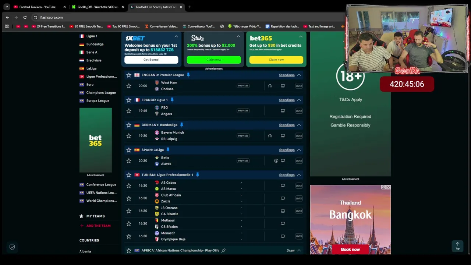Star the AS Gabes vs AS Marsa match
Viewport: 471px width, 265px height.
point(129,186)
